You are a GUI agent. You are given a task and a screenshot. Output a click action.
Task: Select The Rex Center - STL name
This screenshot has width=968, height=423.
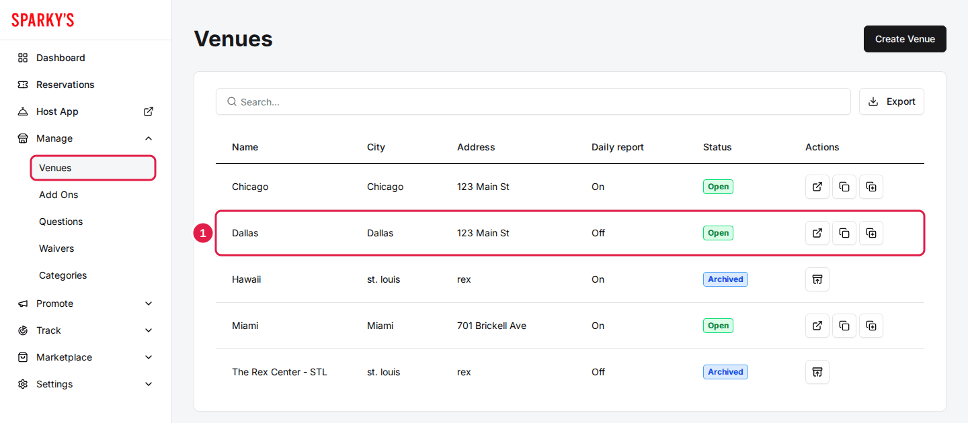280,372
